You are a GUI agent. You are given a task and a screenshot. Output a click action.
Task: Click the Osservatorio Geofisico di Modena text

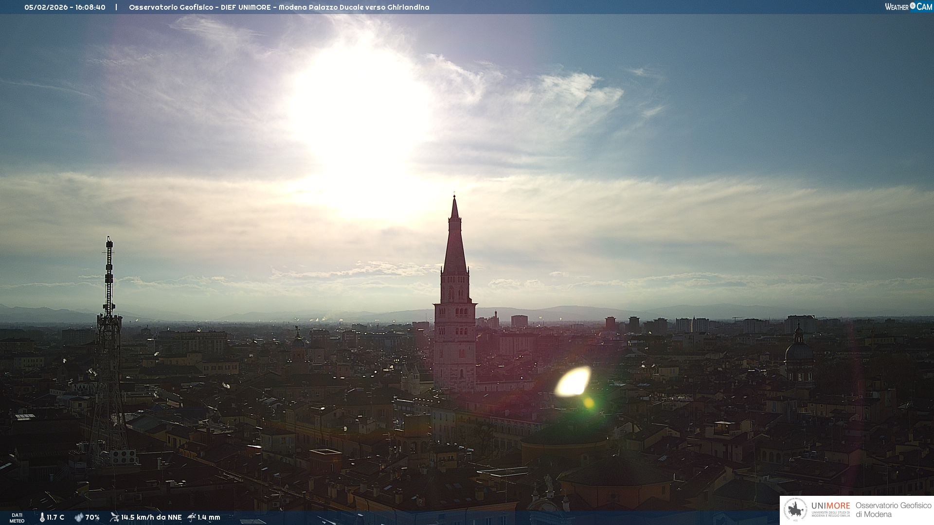point(893,509)
